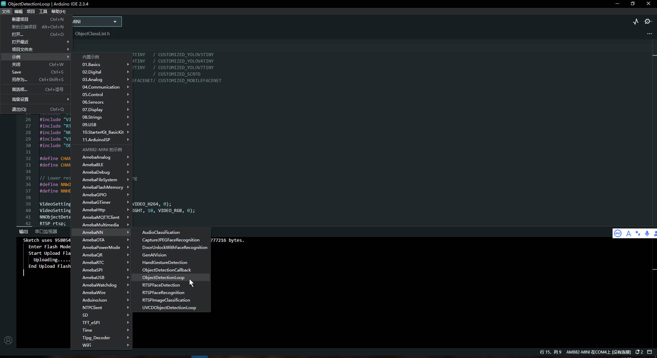Click the AMB82-MINI COM4 board status
Viewport: 657px width, 358px height.
tap(598, 352)
